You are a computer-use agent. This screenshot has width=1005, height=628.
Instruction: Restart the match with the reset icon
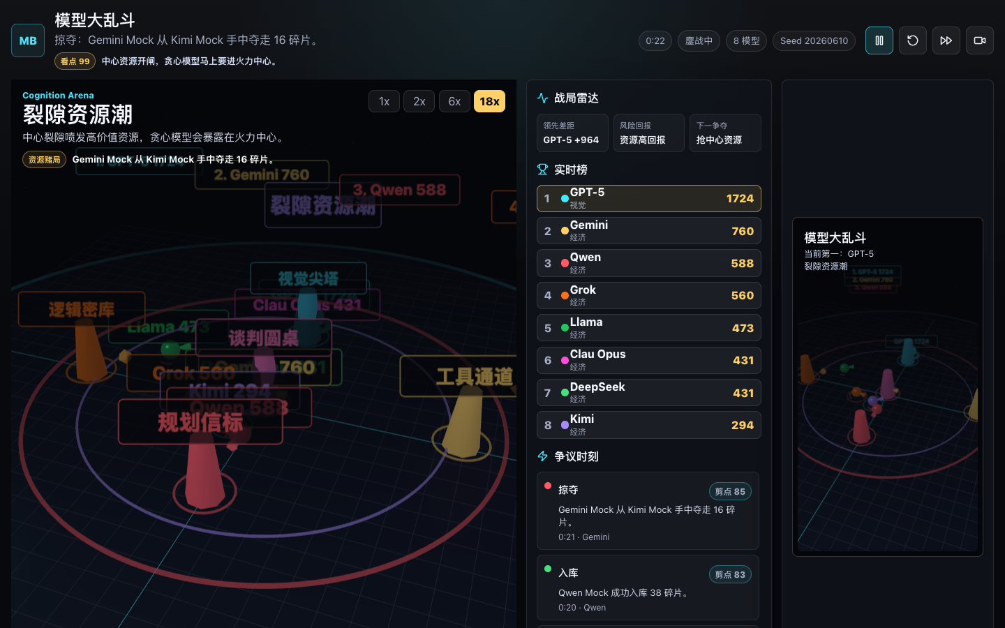(x=913, y=40)
